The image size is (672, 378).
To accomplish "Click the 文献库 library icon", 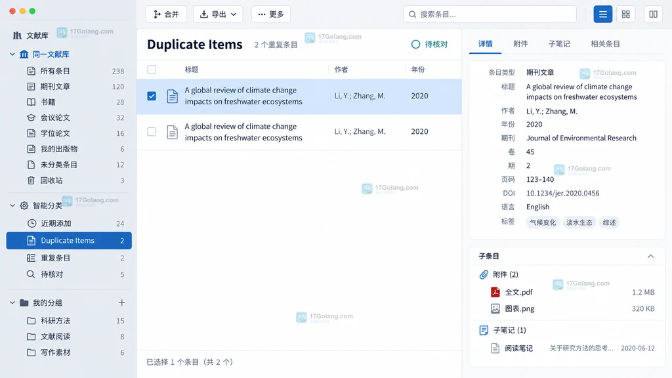I will point(17,35).
